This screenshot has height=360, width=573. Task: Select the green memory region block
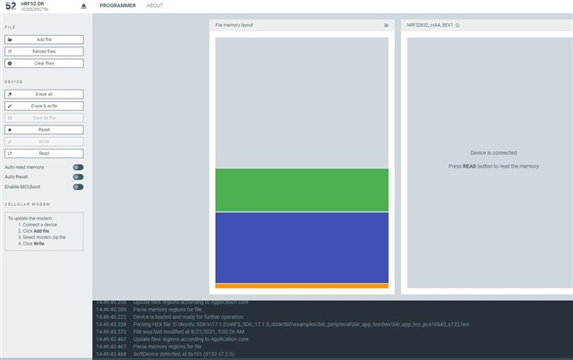[302, 190]
